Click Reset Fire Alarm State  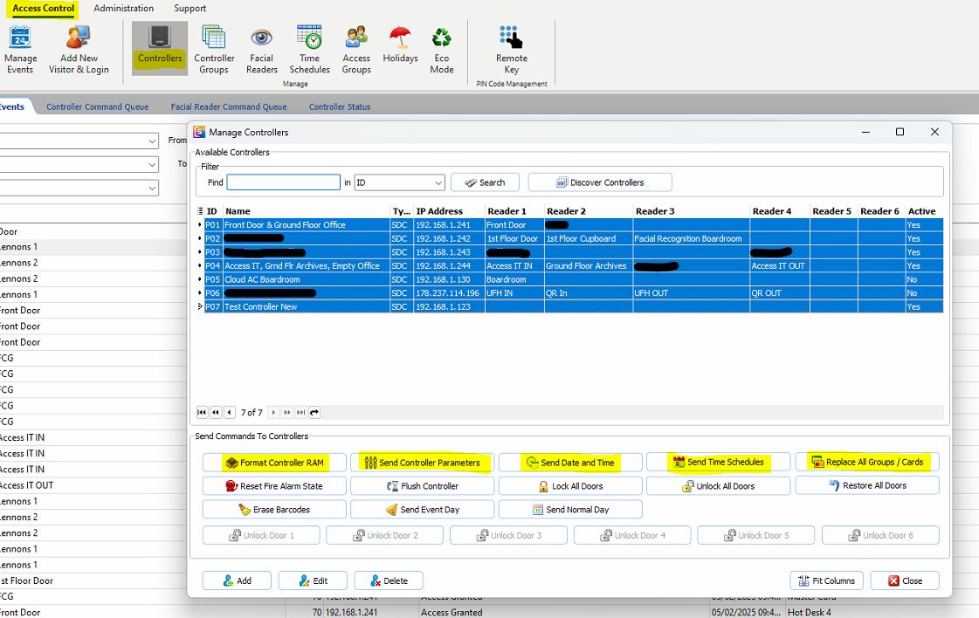tap(274, 485)
